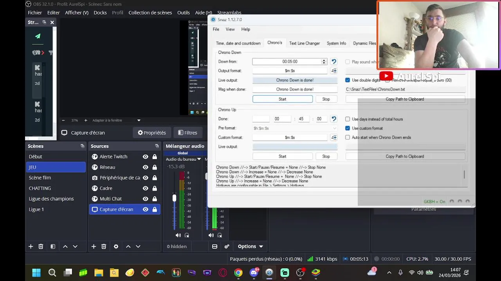Image resolution: width=501 pixels, height=281 pixels.
Task: Toggle visibility of the Cadre source
Action: [145, 188]
